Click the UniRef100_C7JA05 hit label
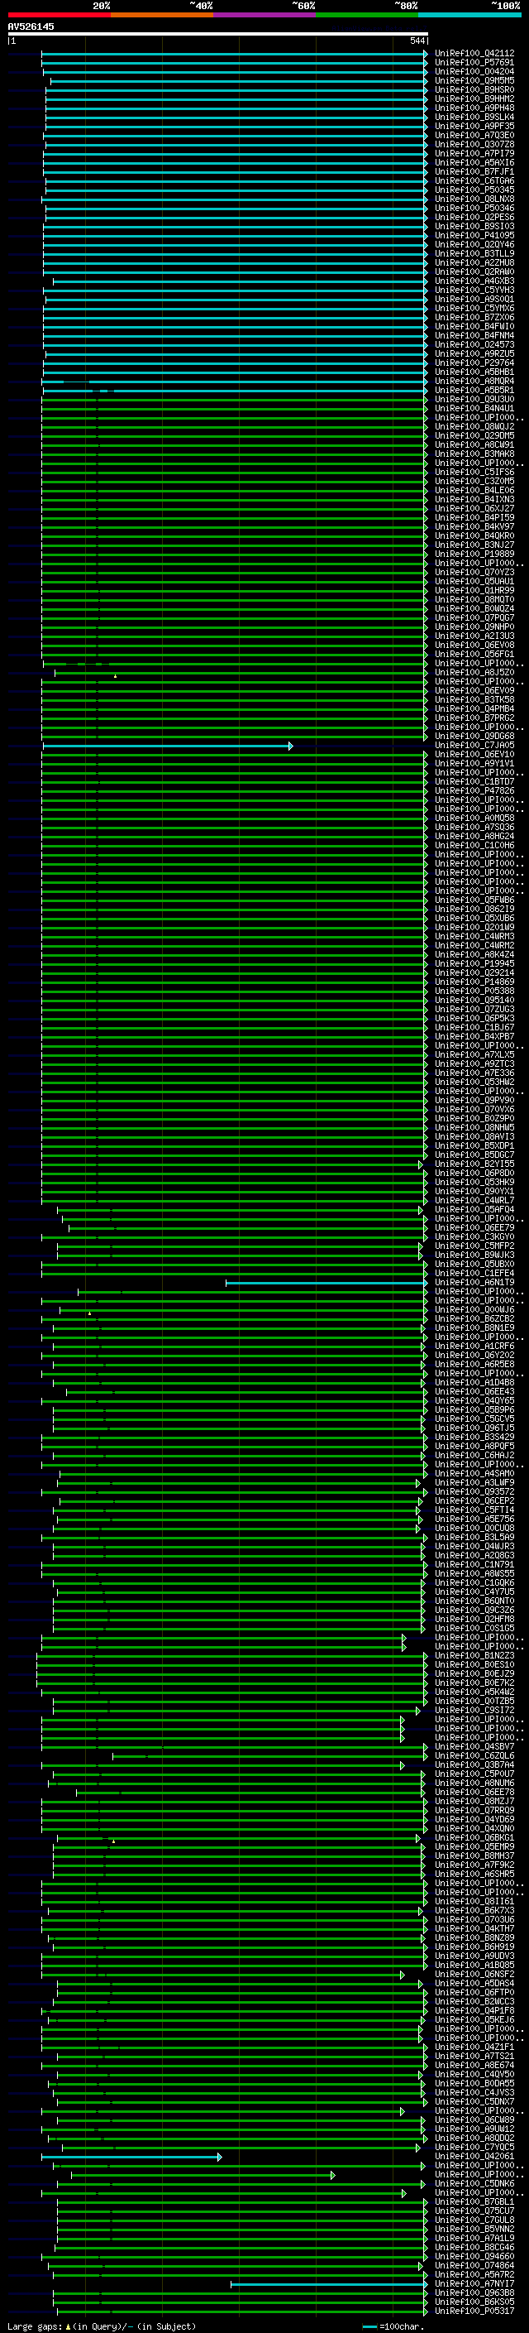Screen dimensions: 529x2333 click(x=474, y=746)
